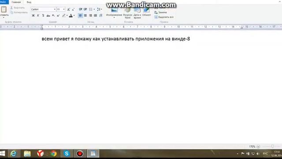Center align the text
The image size is (282, 159).
(x=85, y=15)
